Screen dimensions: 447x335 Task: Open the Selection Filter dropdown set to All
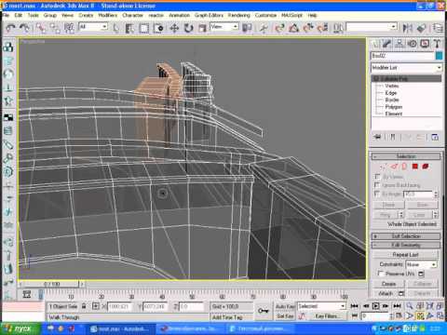click(93, 27)
